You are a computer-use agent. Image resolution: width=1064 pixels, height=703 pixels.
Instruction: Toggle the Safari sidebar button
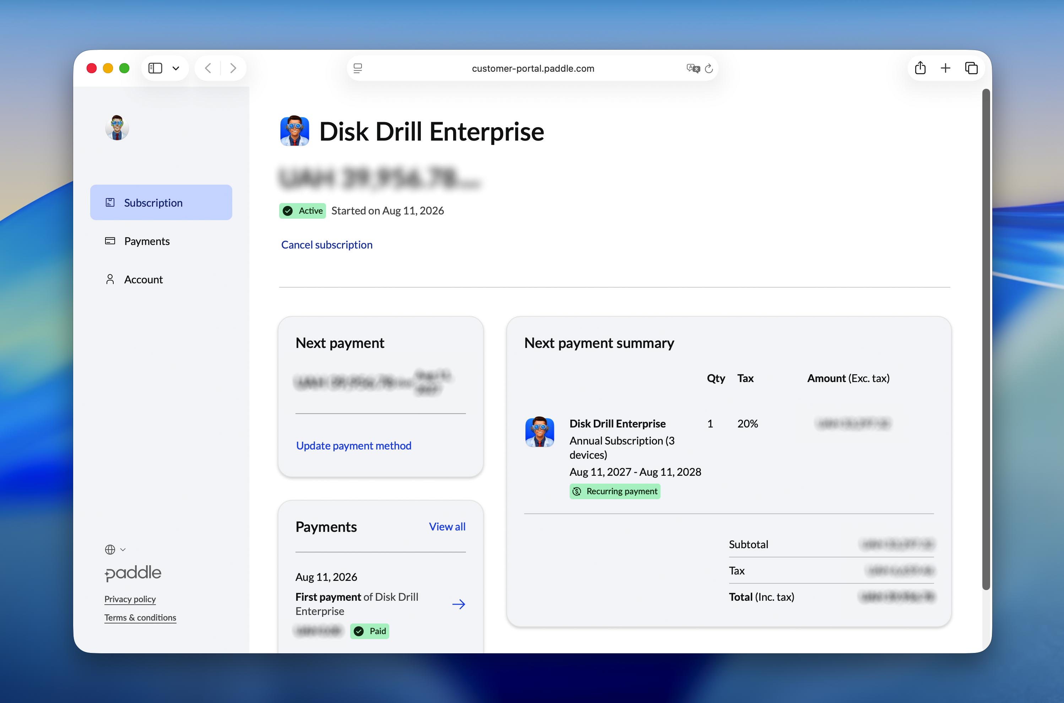[x=155, y=68]
